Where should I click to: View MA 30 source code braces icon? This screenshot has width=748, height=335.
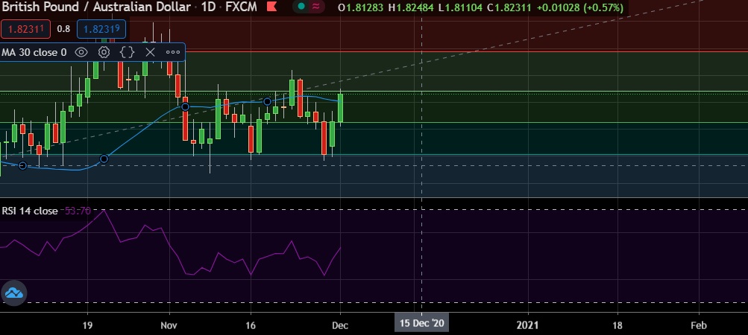pyautogui.click(x=127, y=52)
